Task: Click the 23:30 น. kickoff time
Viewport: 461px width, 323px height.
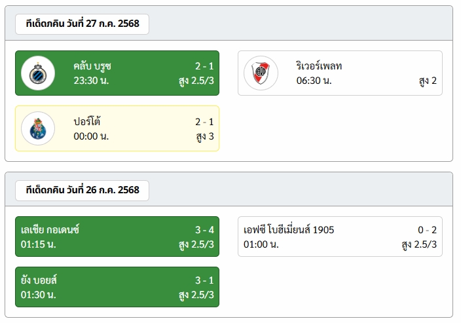Action: pyautogui.click(x=91, y=81)
